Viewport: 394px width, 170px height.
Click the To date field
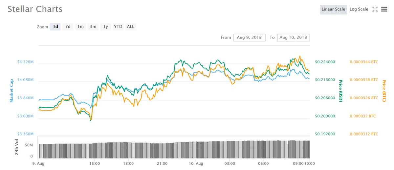coord(293,38)
